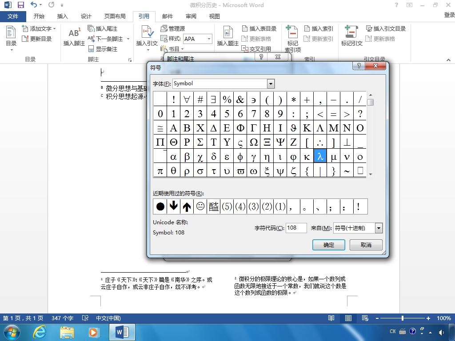Click the Save icon in quick access toolbar
This screenshot has width=455, height=341.
click(20, 4)
